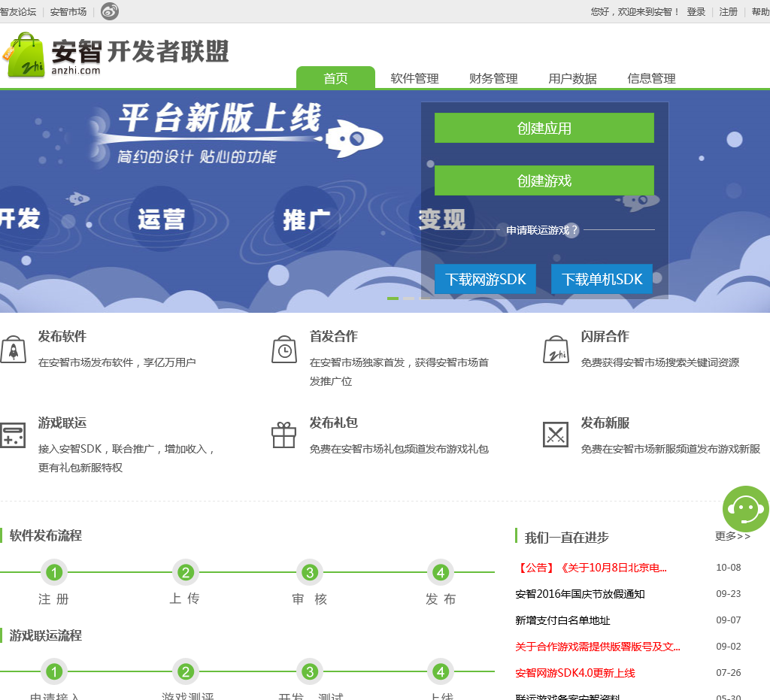This screenshot has height=700, width=770.
Task: Select the first green banner slide indicator
Action: pos(393,298)
